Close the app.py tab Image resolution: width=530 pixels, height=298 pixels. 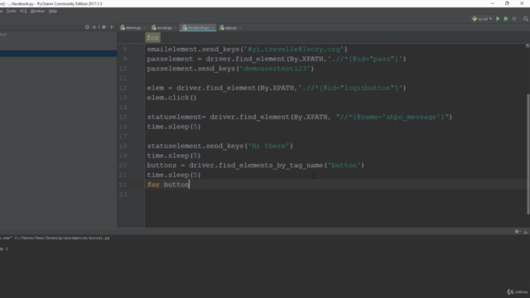[240, 27]
